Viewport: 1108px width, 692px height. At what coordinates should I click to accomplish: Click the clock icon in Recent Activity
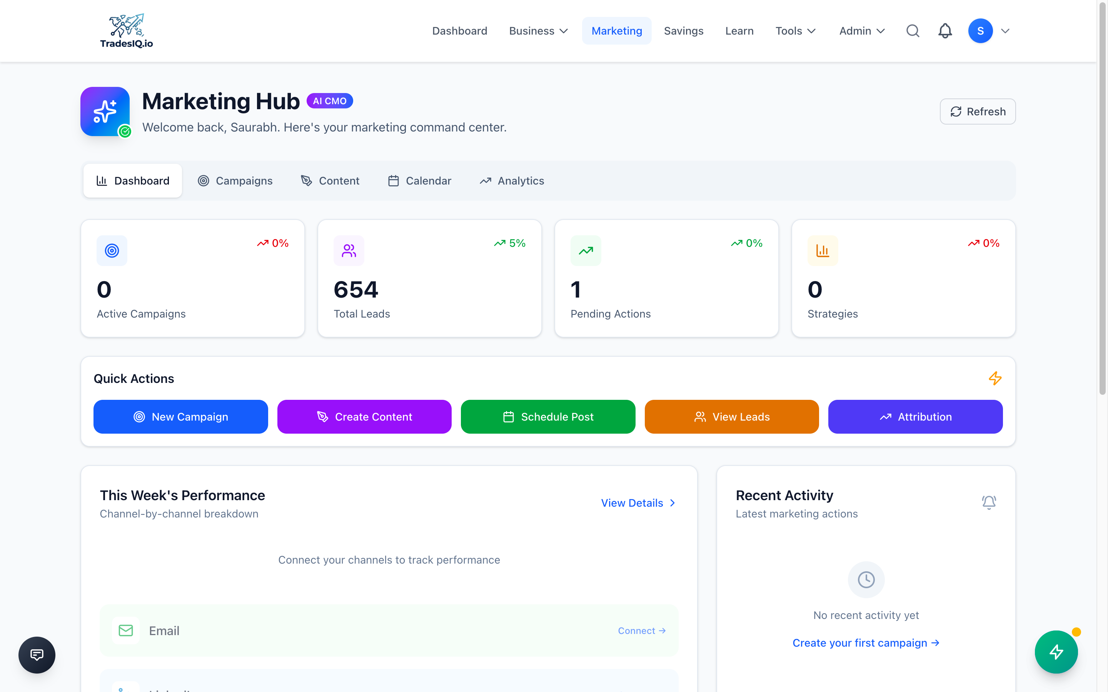point(866,579)
